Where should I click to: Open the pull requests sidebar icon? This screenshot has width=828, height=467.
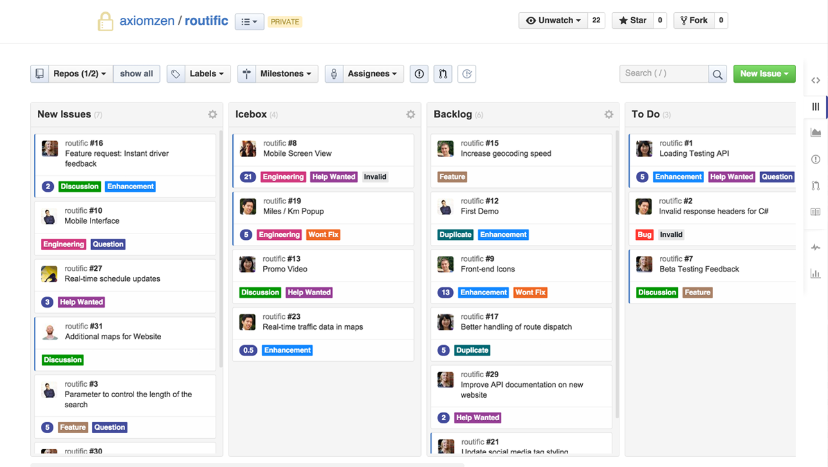tap(816, 185)
